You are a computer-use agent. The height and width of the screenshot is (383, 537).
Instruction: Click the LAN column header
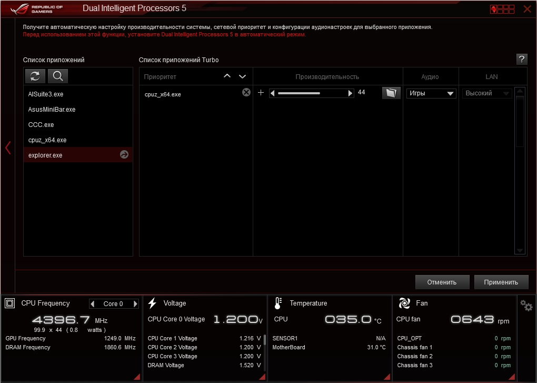click(491, 77)
